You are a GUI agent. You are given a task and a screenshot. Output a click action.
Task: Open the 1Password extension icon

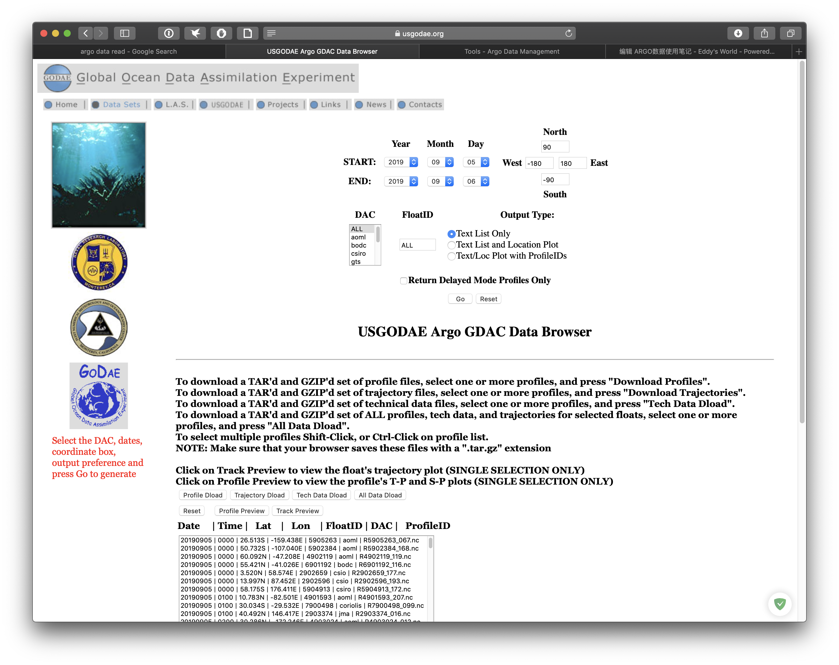[x=169, y=34]
